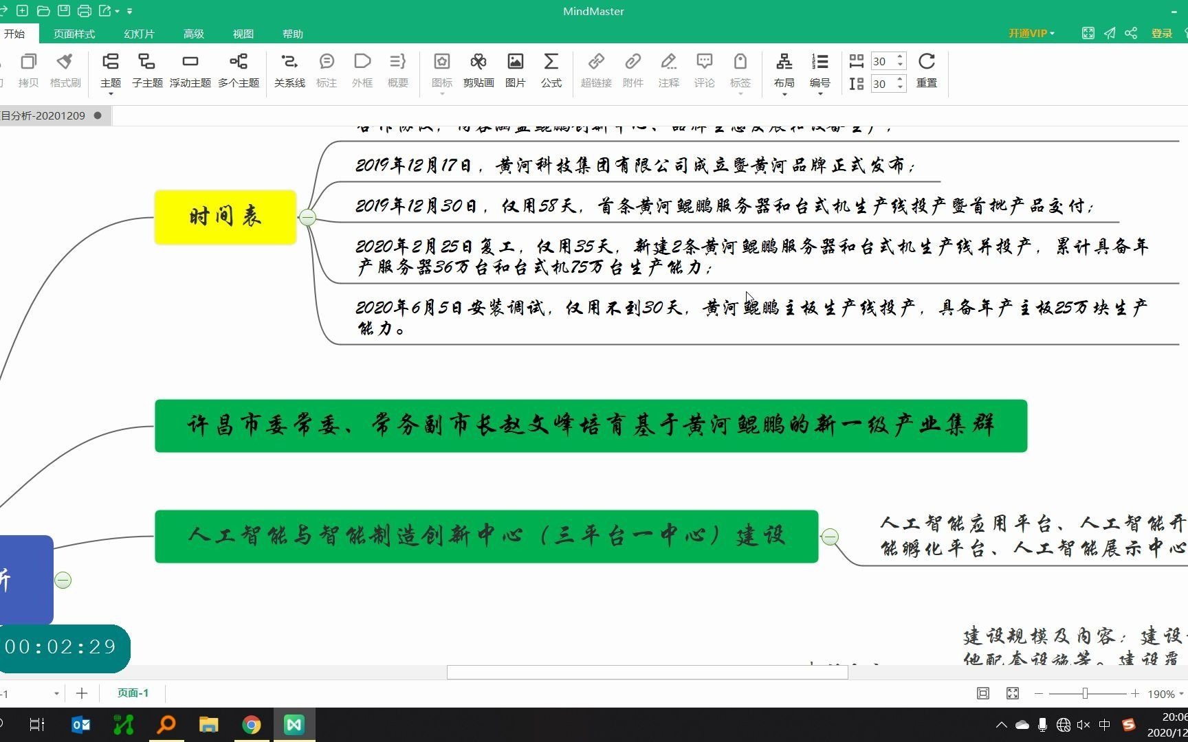Apply the 格式刷 format painter
The height and width of the screenshot is (742, 1188).
pyautogui.click(x=65, y=71)
